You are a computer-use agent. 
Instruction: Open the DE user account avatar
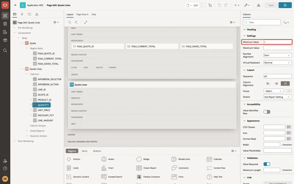[5, 179]
